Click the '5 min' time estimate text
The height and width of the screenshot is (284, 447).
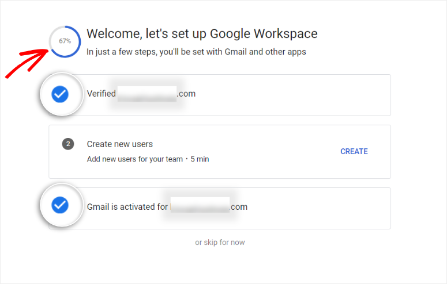[200, 159]
